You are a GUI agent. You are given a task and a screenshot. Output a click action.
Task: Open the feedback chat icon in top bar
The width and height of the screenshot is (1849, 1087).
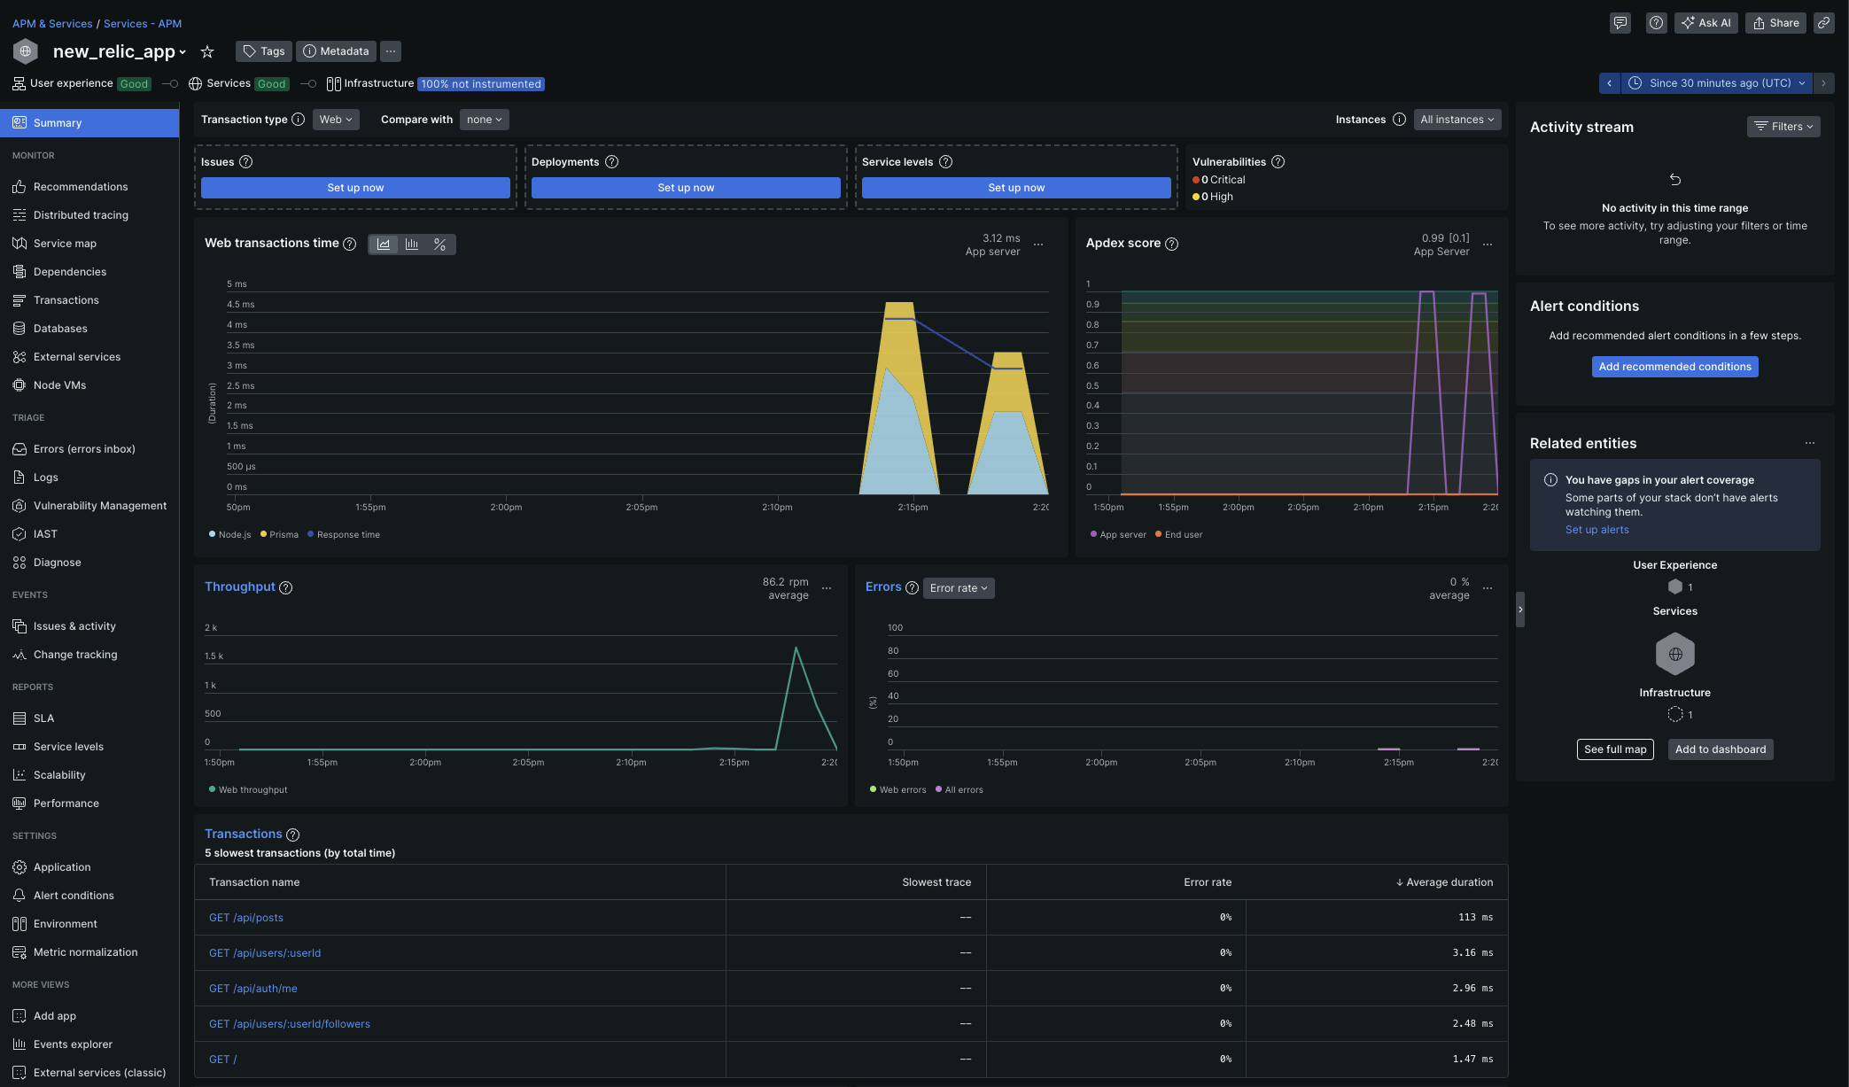(1620, 23)
